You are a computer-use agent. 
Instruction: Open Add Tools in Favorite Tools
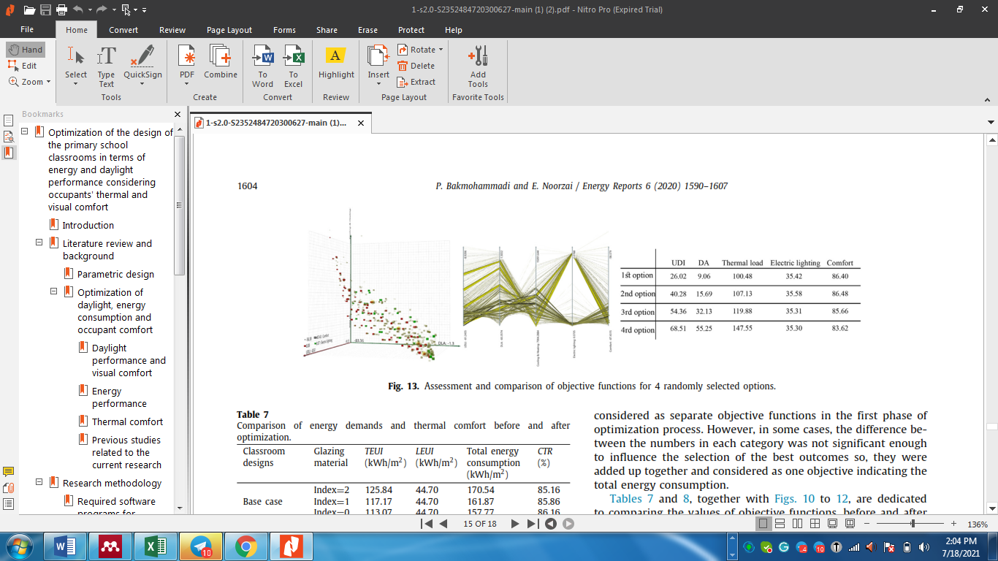[x=478, y=66]
